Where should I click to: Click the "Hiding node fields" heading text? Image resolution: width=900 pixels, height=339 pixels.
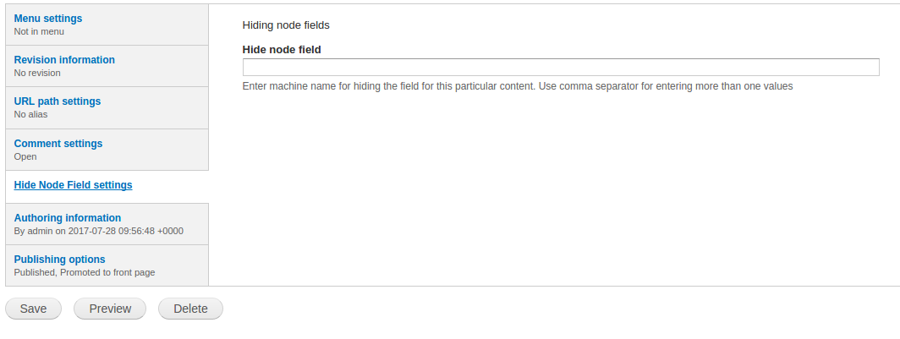point(286,25)
